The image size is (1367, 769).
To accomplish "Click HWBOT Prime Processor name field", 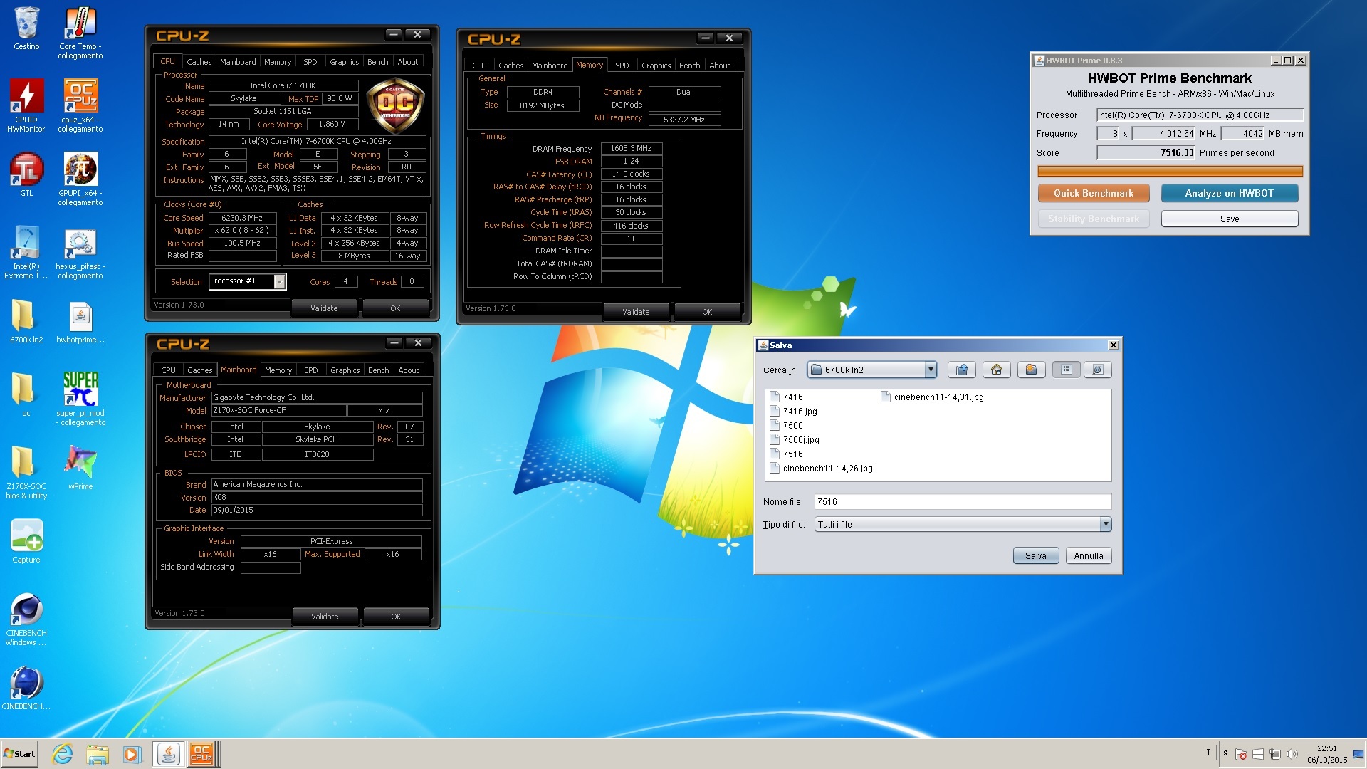I will 1200,115.
